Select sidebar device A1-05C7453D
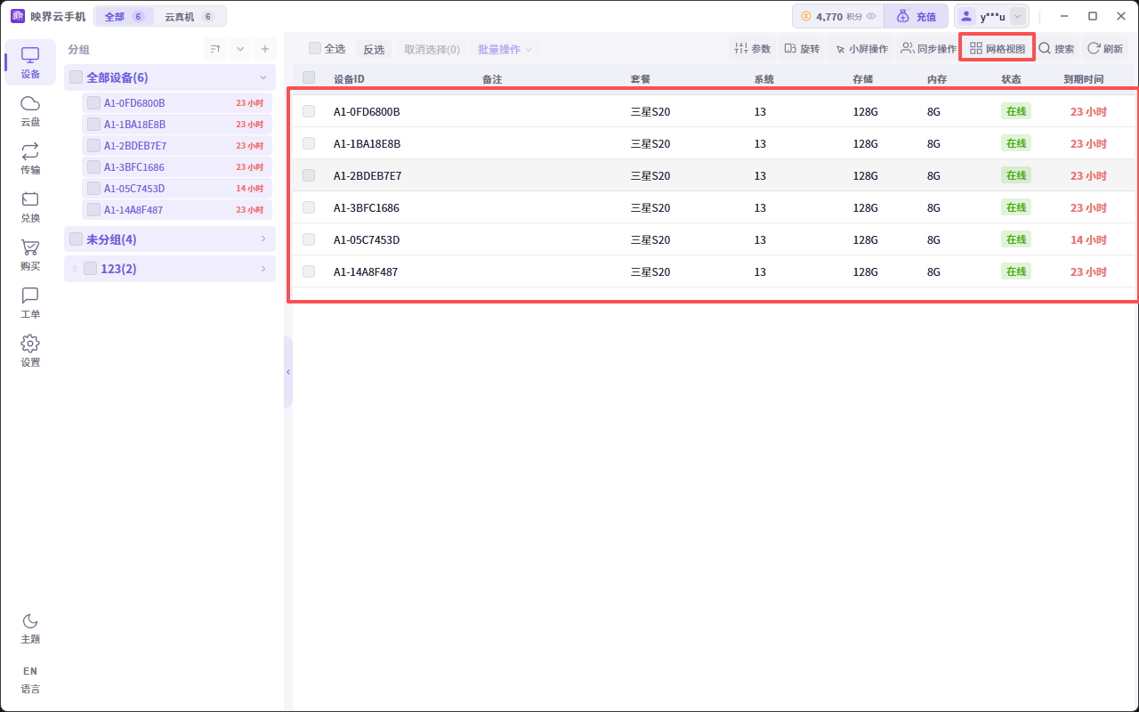1139x712 pixels. point(178,188)
